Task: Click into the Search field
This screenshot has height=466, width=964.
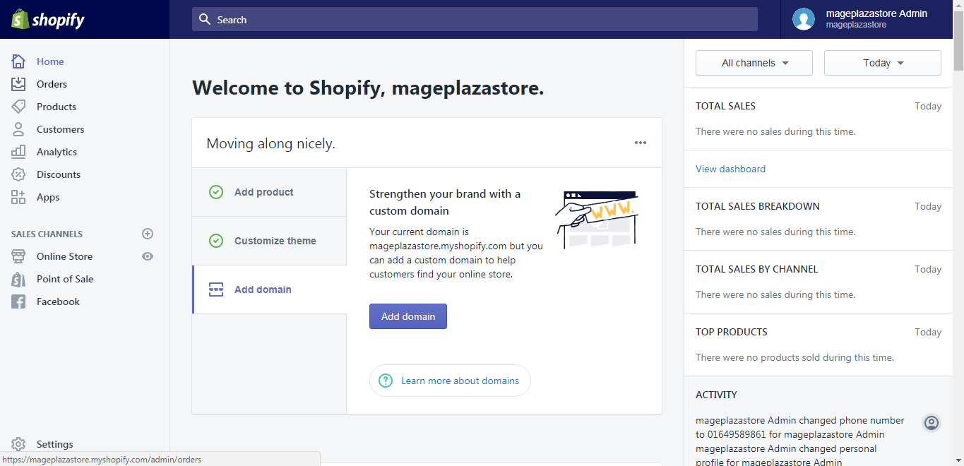Action: pyautogui.click(x=475, y=19)
